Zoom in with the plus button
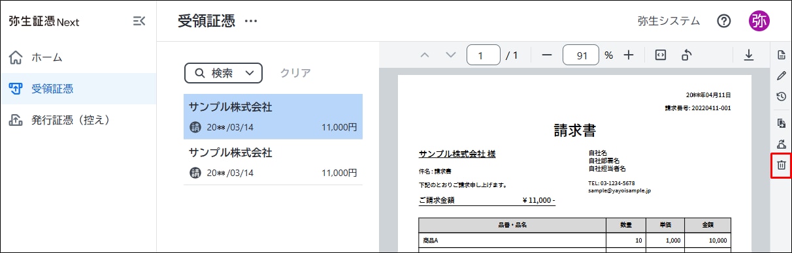 (629, 55)
